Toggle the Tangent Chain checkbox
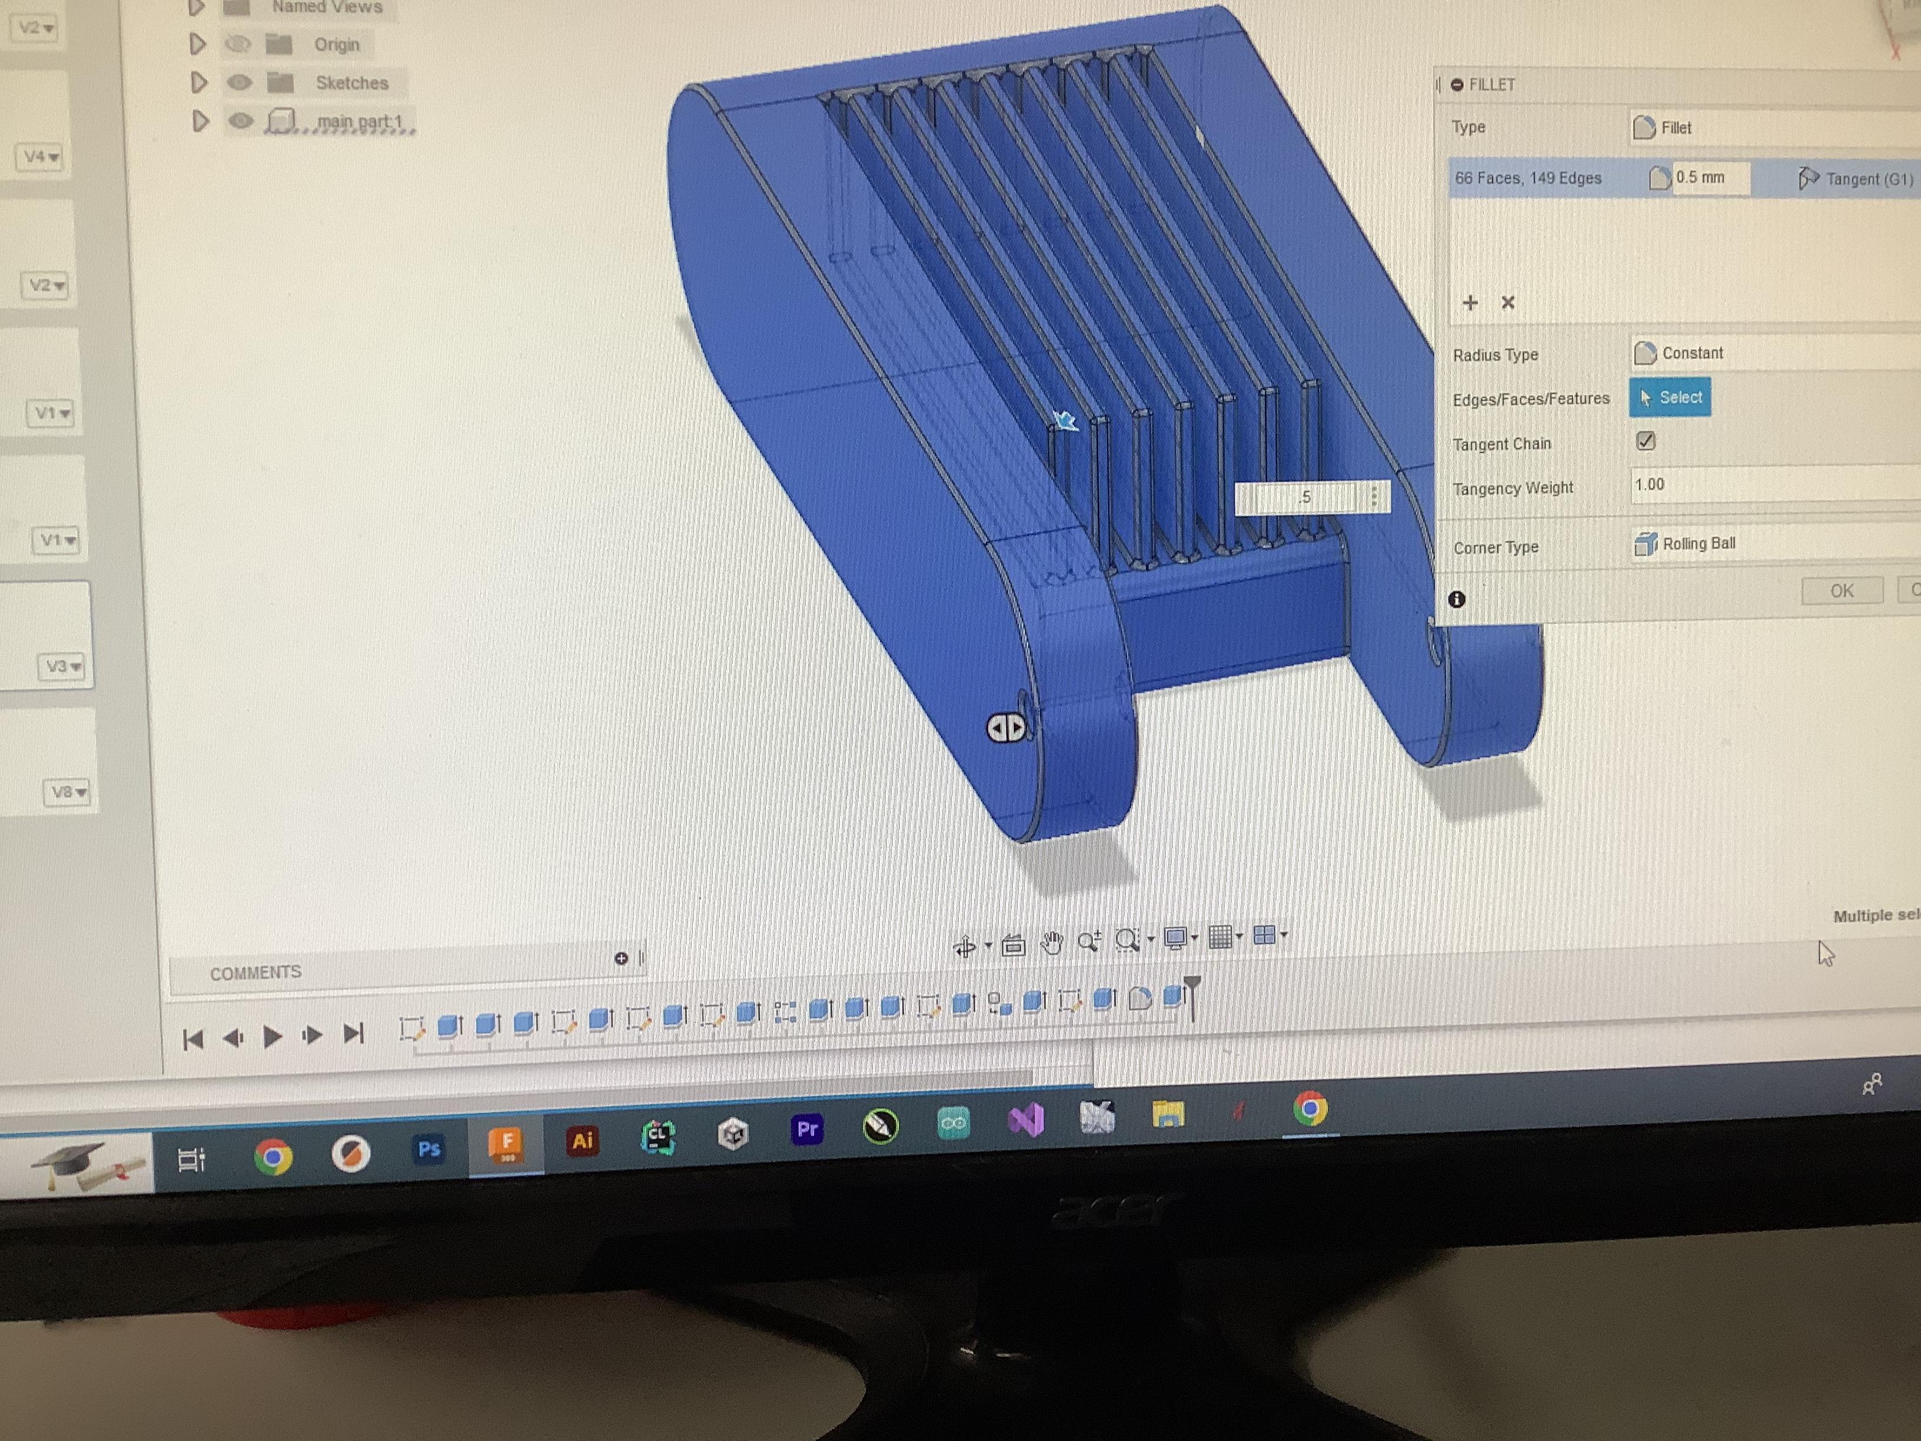 1646,441
